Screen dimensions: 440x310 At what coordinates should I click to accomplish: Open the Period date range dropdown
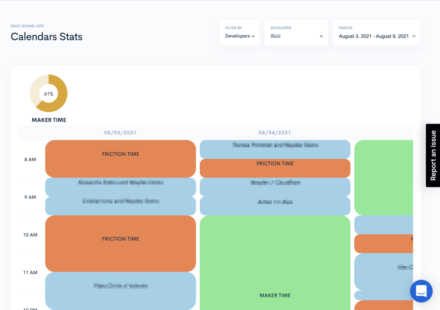pyautogui.click(x=376, y=33)
